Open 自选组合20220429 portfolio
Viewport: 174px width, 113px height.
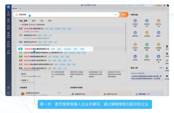[33, 93]
